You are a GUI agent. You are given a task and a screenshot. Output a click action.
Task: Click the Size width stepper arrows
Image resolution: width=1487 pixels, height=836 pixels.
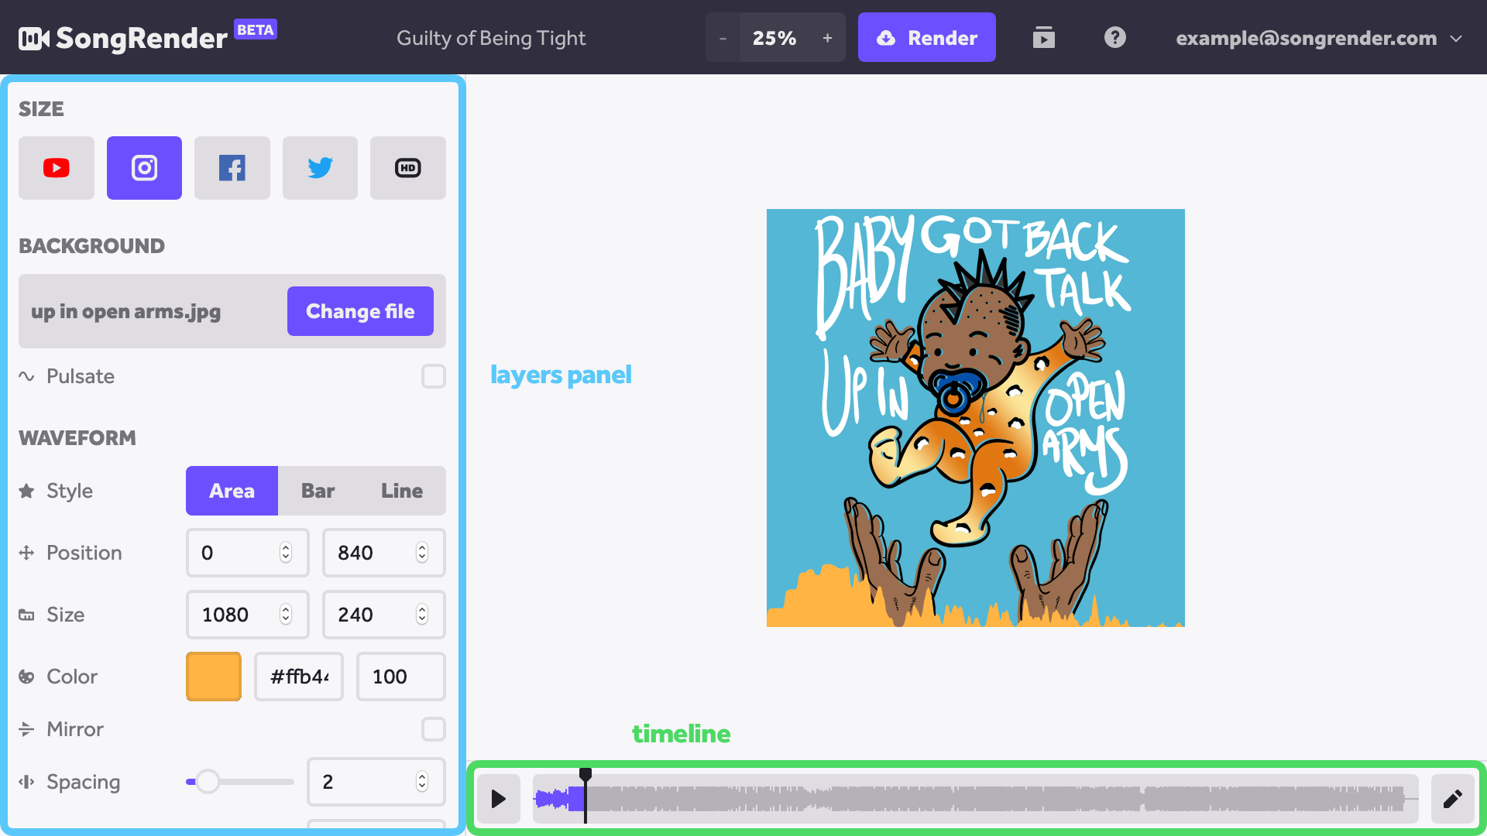(x=286, y=615)
